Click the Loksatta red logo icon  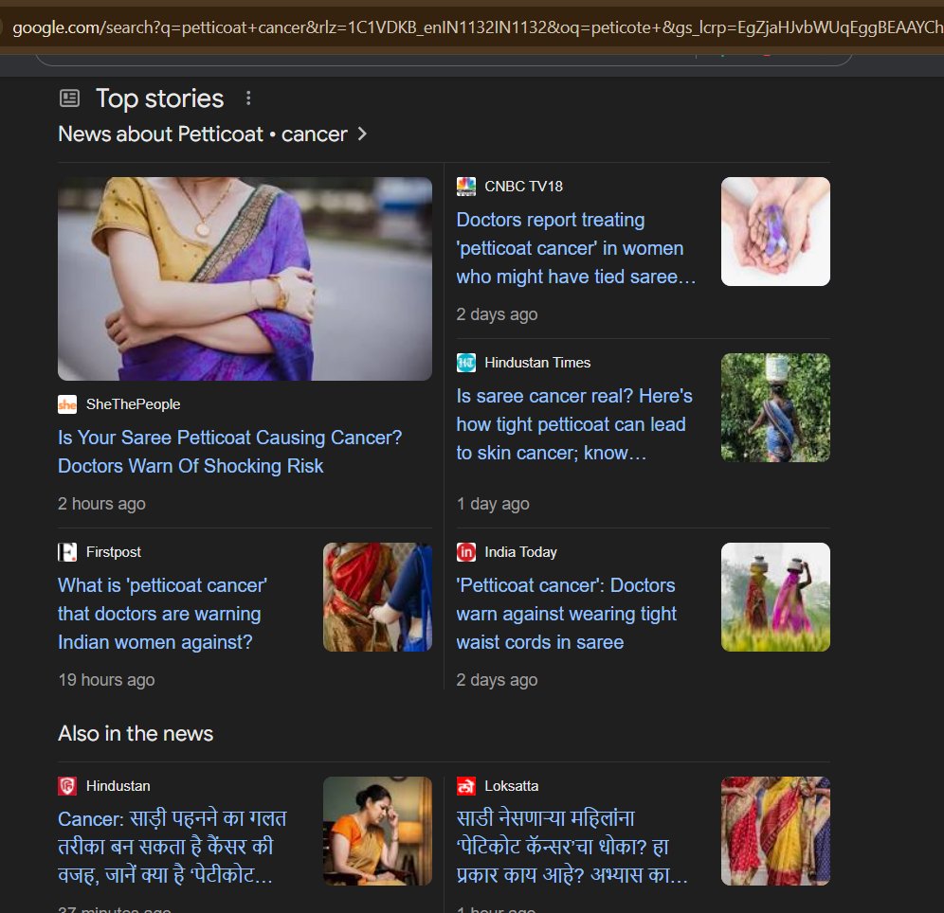click(466, 786)
